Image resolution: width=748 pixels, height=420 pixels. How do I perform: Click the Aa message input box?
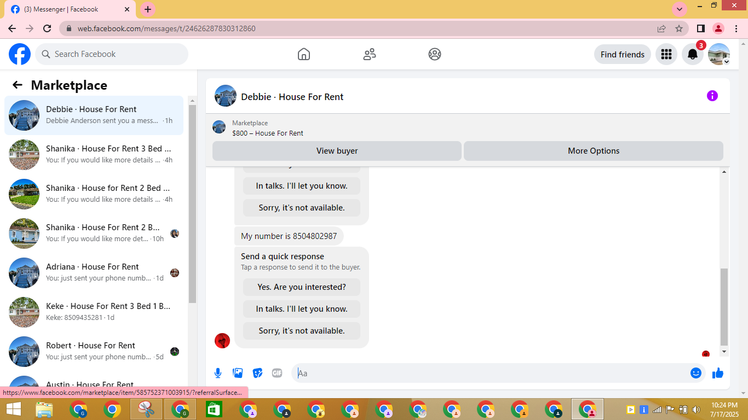click(x=491, y=373)
